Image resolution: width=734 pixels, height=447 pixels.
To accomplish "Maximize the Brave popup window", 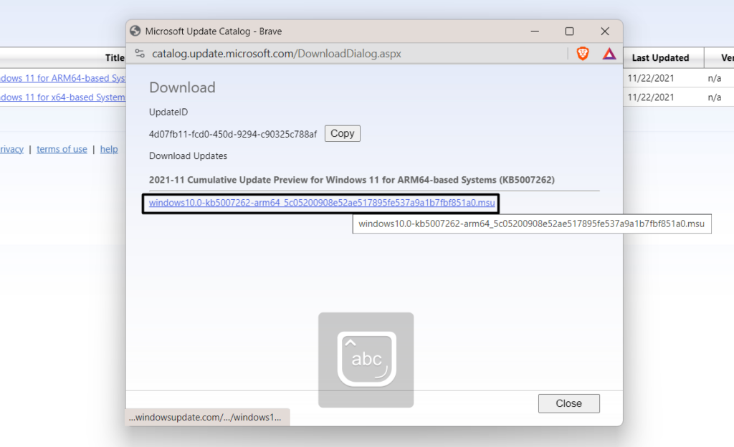I will point(569,32).
